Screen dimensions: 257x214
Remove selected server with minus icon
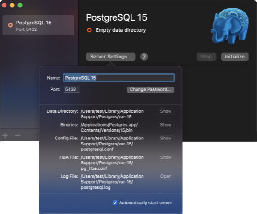(18, 135)
